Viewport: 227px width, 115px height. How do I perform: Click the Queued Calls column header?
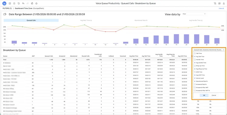(x=49, y=56)
